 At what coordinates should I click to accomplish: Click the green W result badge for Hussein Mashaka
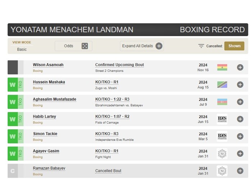[x=13, y=84]
